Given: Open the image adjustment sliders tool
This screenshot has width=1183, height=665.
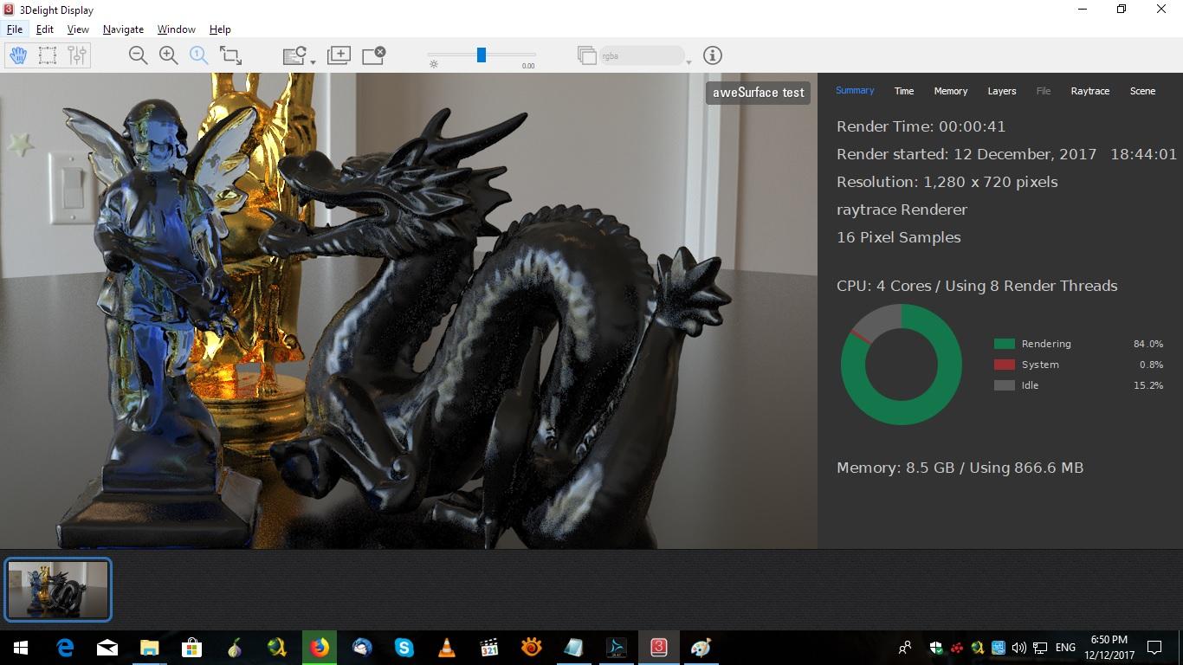Looking at the screenshot, I should tap(77, 55).
